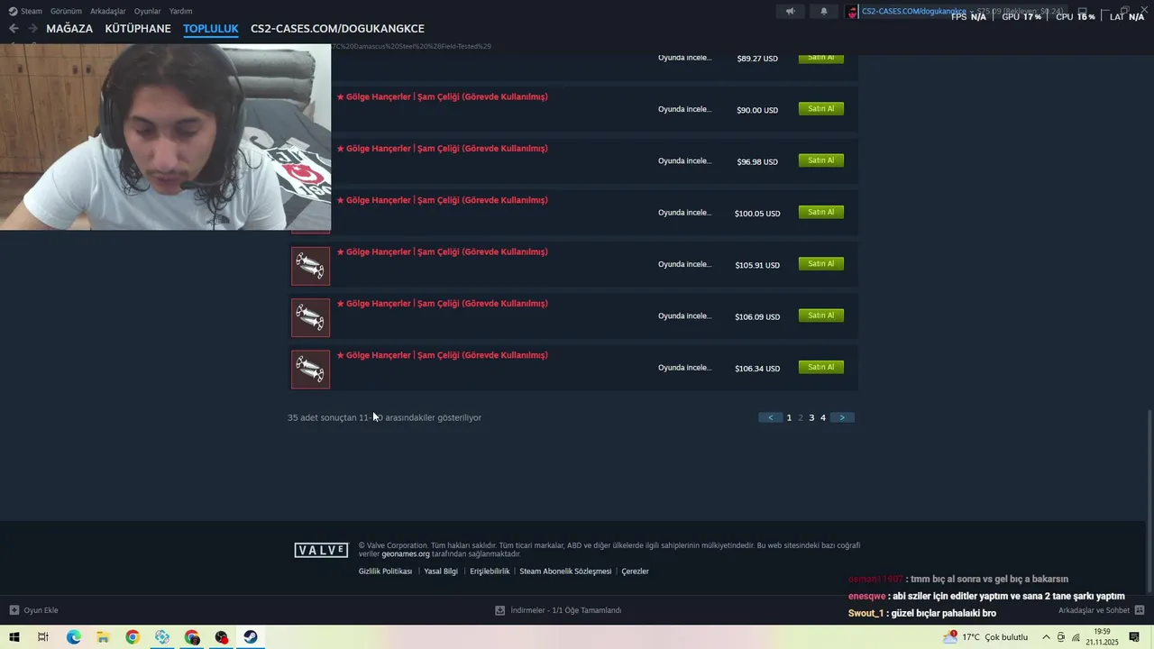Click Oyunda incele for the $106.09 listing

[x=684, y=315]
